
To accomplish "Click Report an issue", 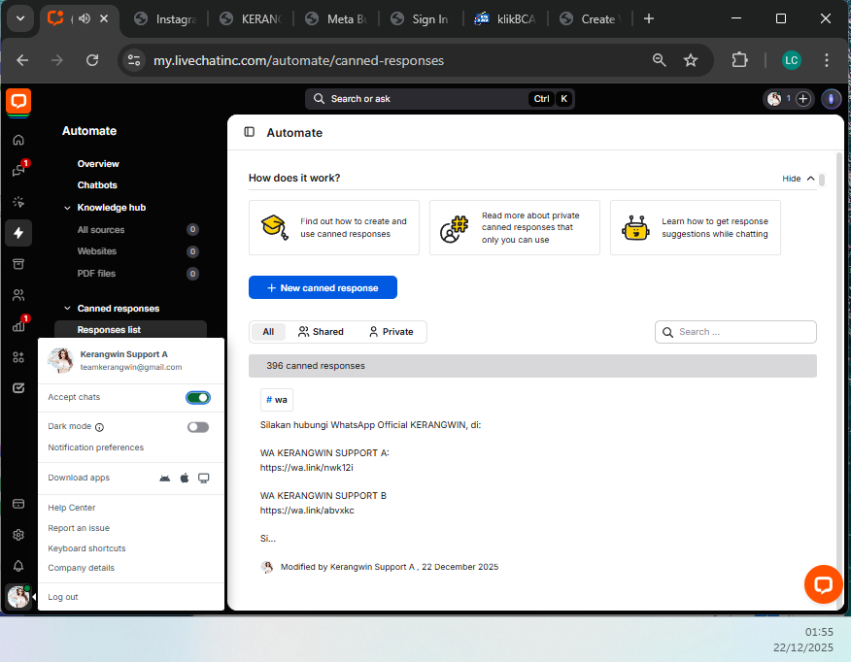I will click(x=79, y=528).
